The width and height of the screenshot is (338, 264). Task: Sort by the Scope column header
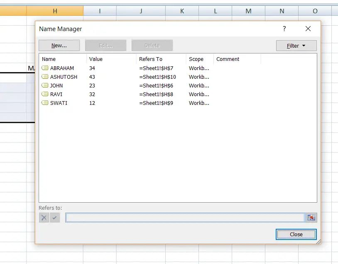click(200, 59)
